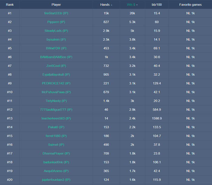This screenshot has height=185, width=212.
Task: Select bb/100 value 129.4
Action: (x=157, y=83)
